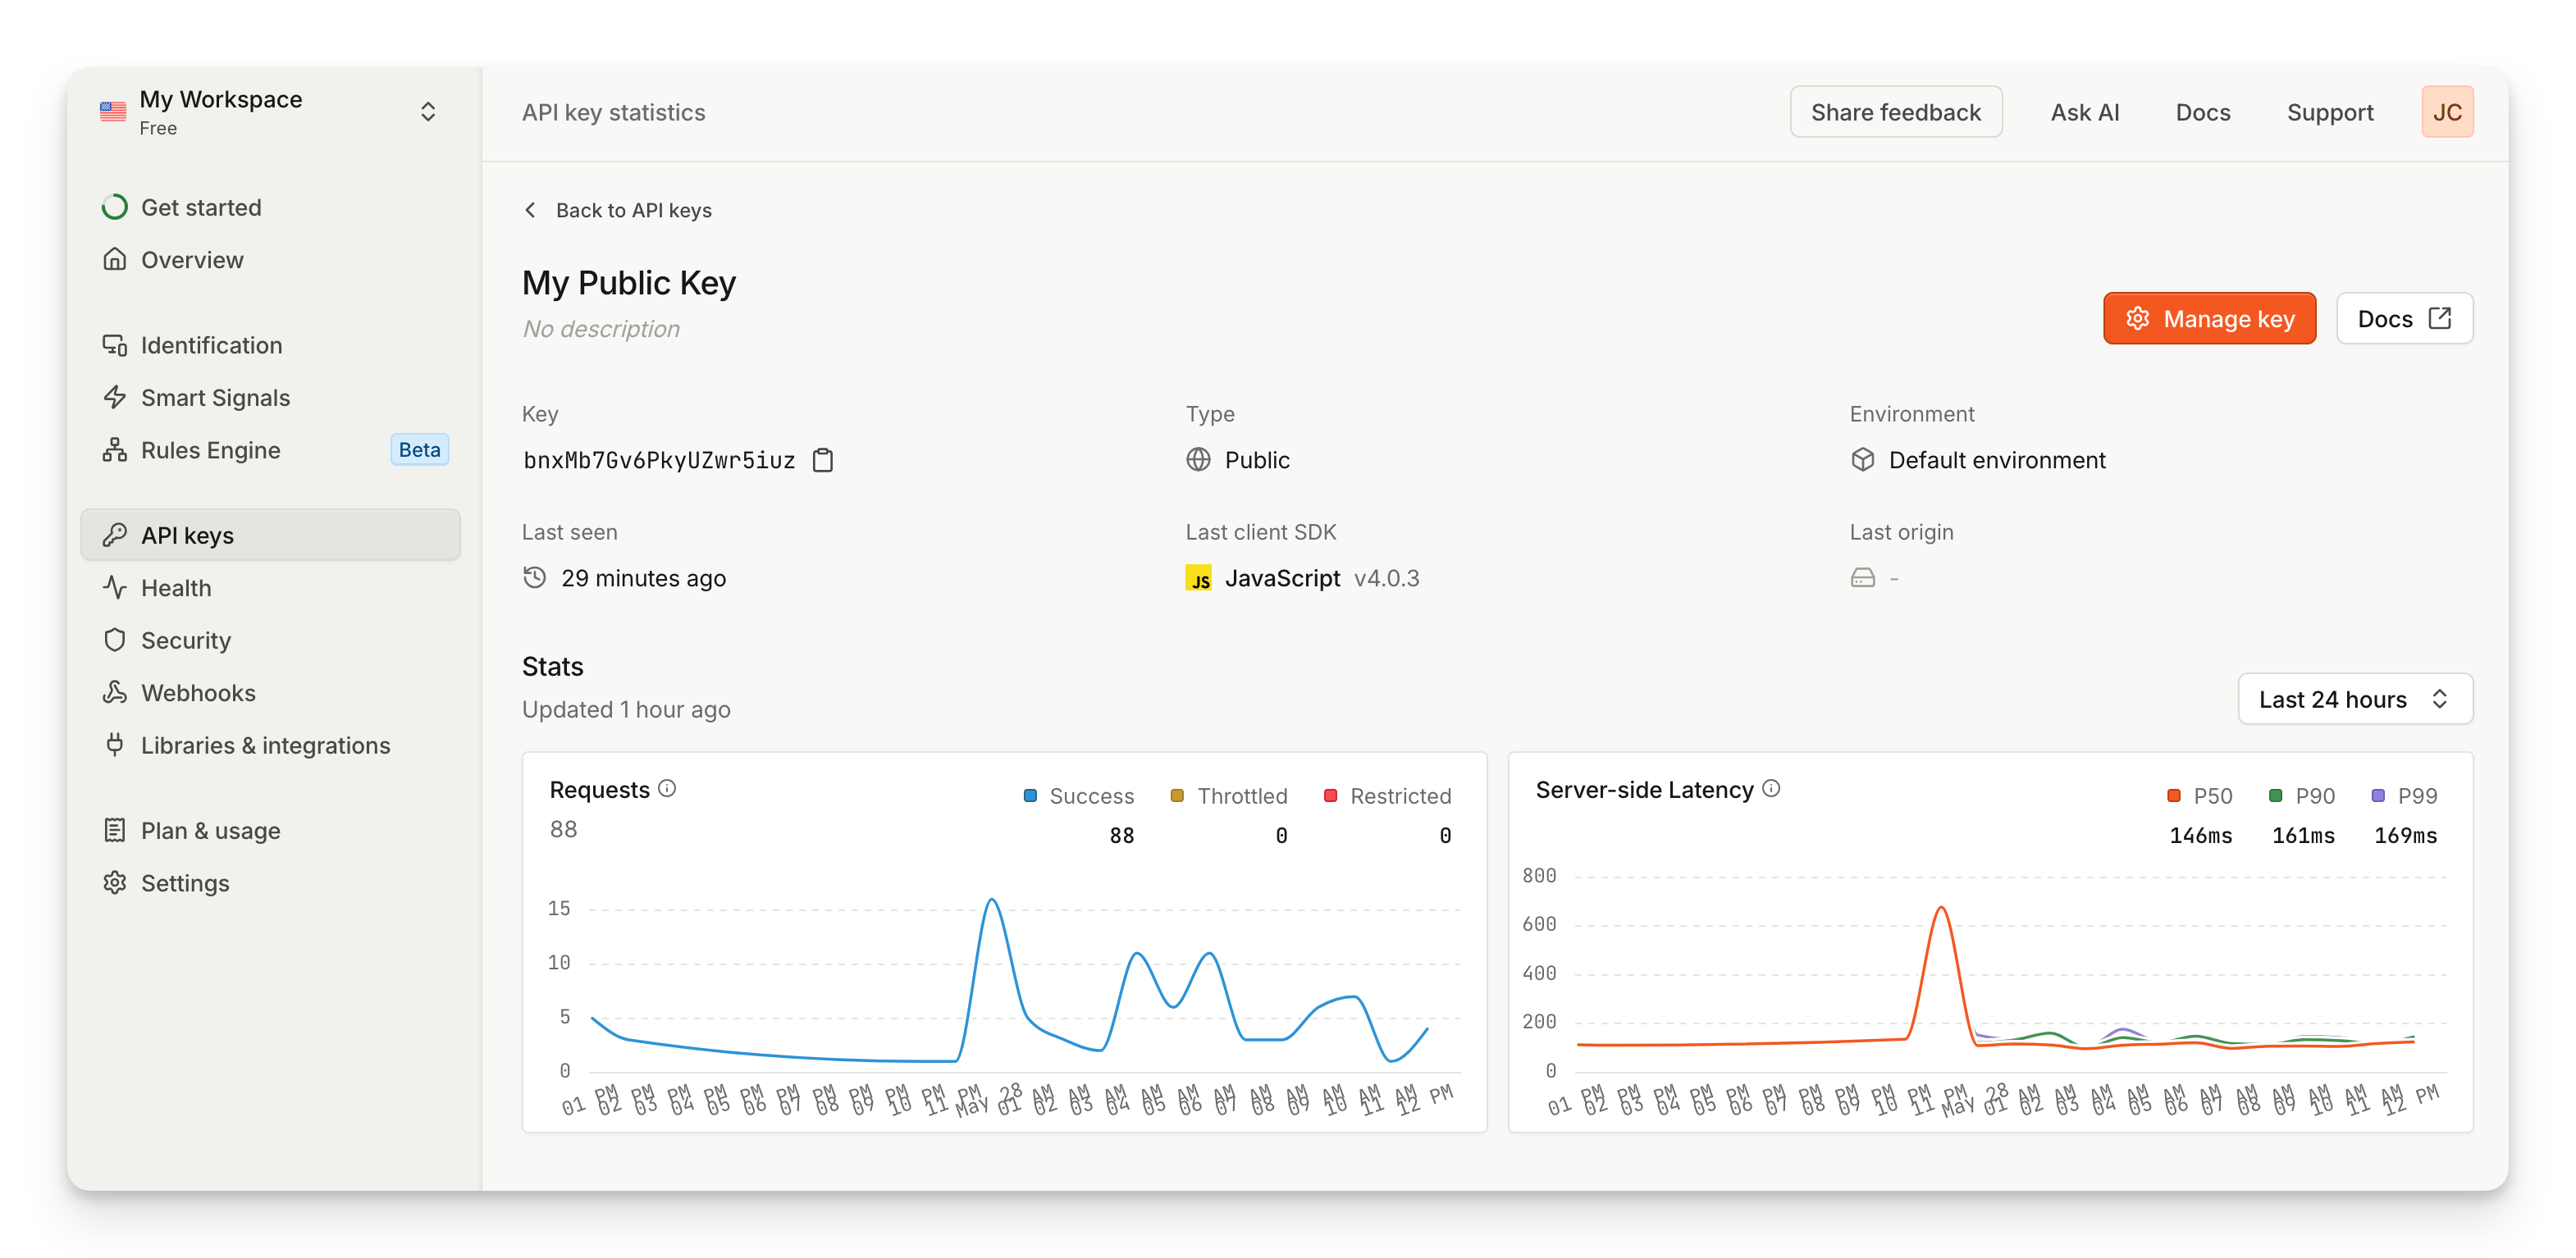Click the Beta badge
This screenshot has width=2576, height=1258.
tap(419, 450)
